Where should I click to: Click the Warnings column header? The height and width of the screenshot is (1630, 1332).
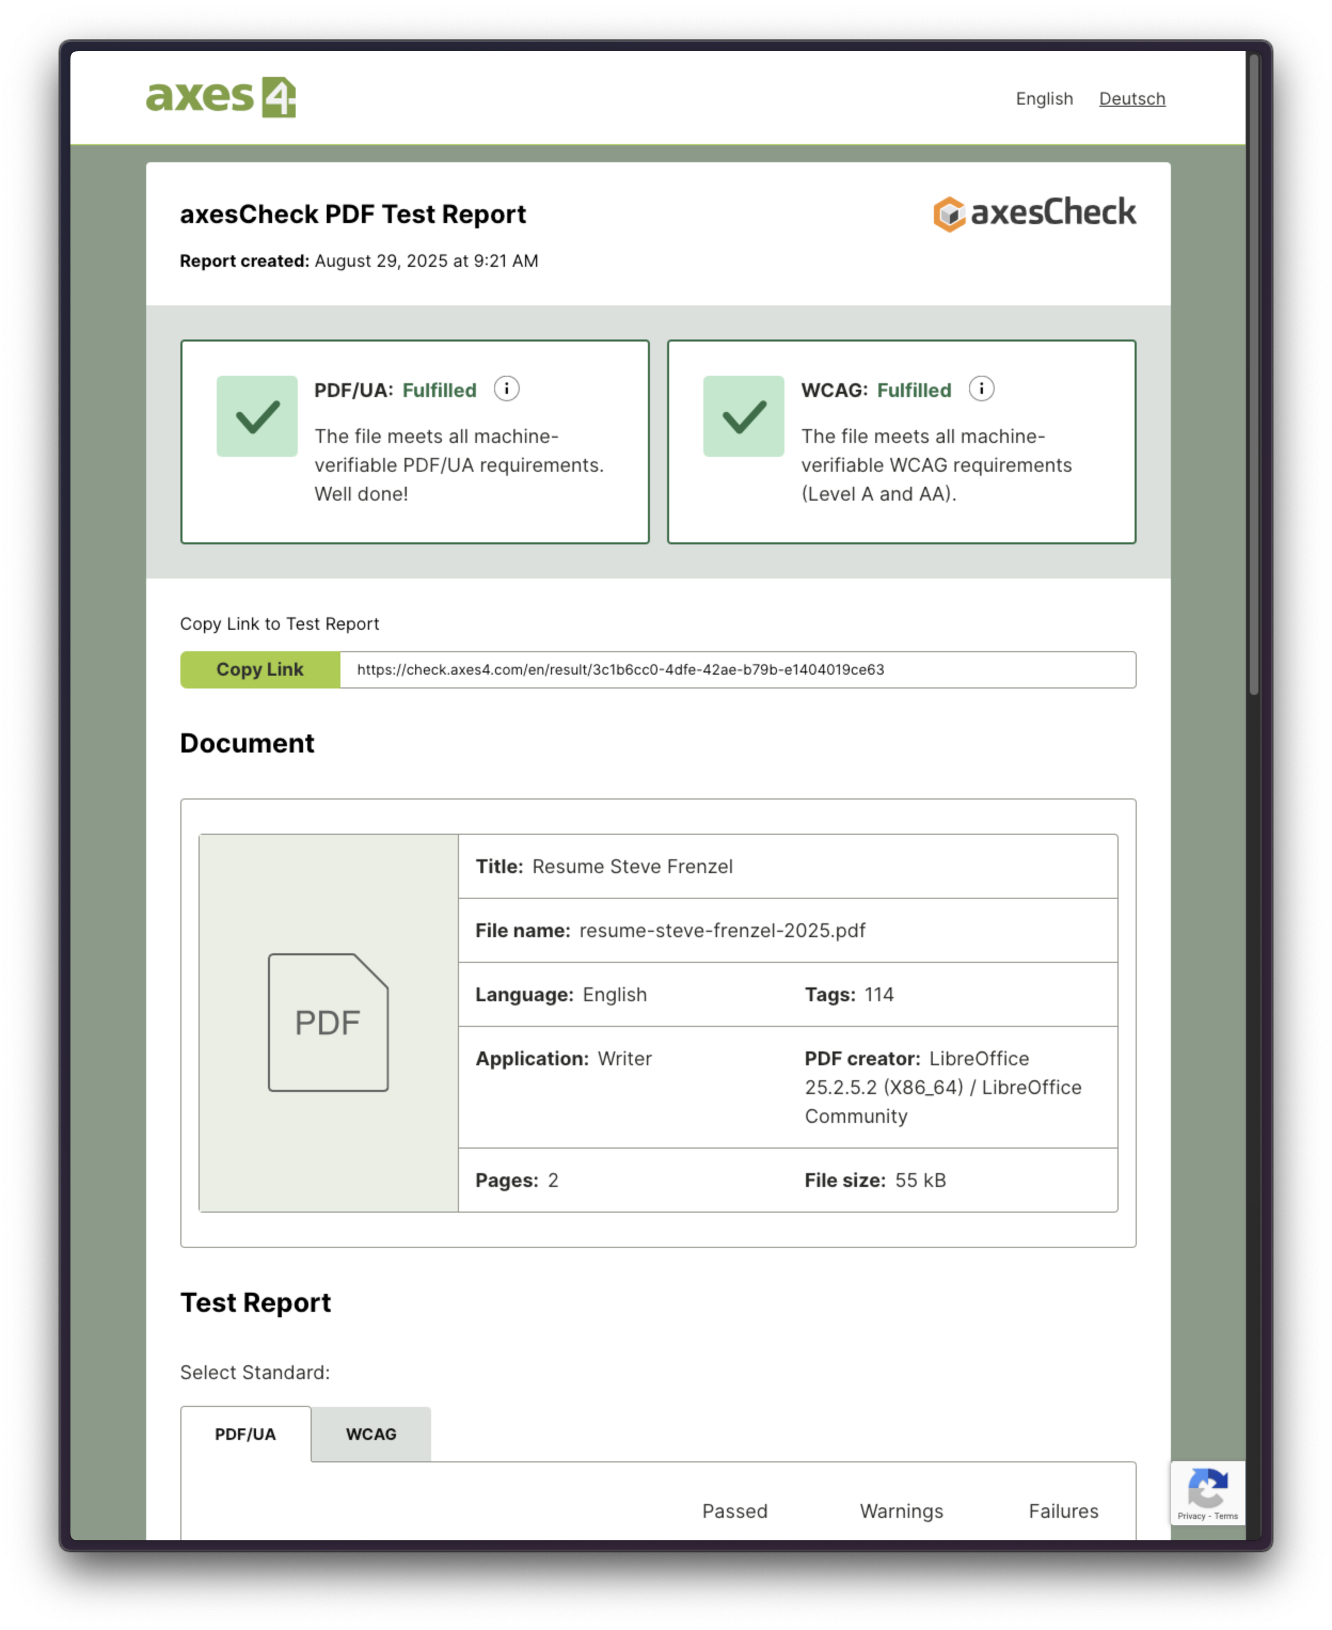(901, 1511)
